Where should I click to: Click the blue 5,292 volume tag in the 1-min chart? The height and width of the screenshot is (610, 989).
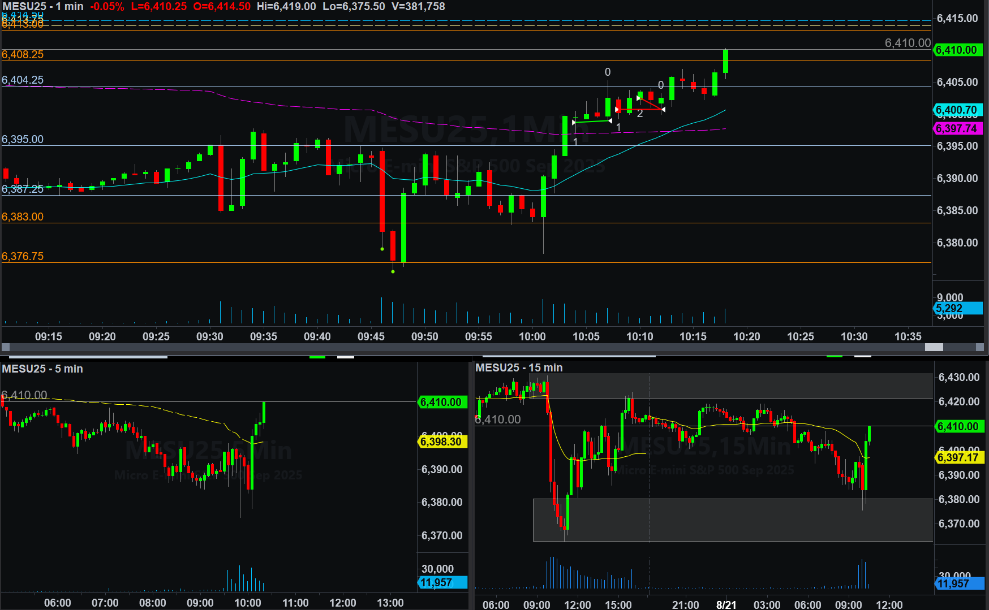957,308
